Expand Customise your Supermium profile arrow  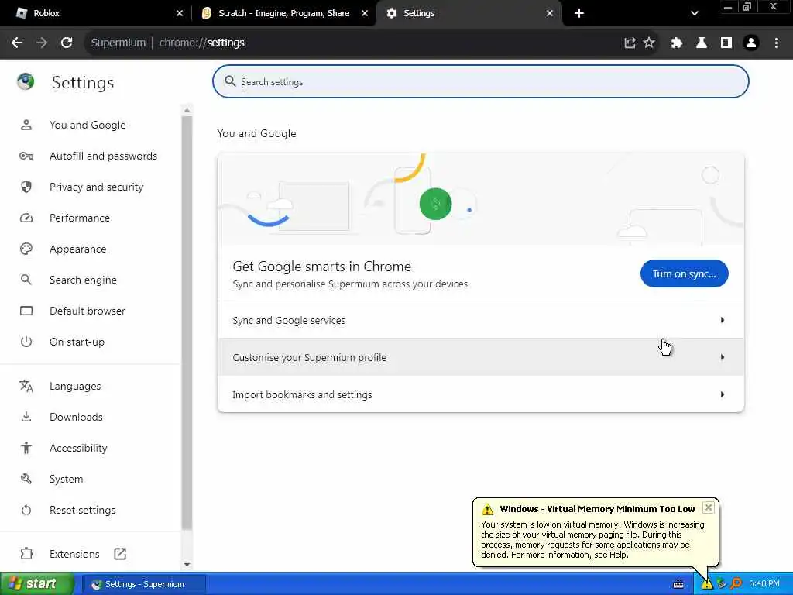[723, 357]
